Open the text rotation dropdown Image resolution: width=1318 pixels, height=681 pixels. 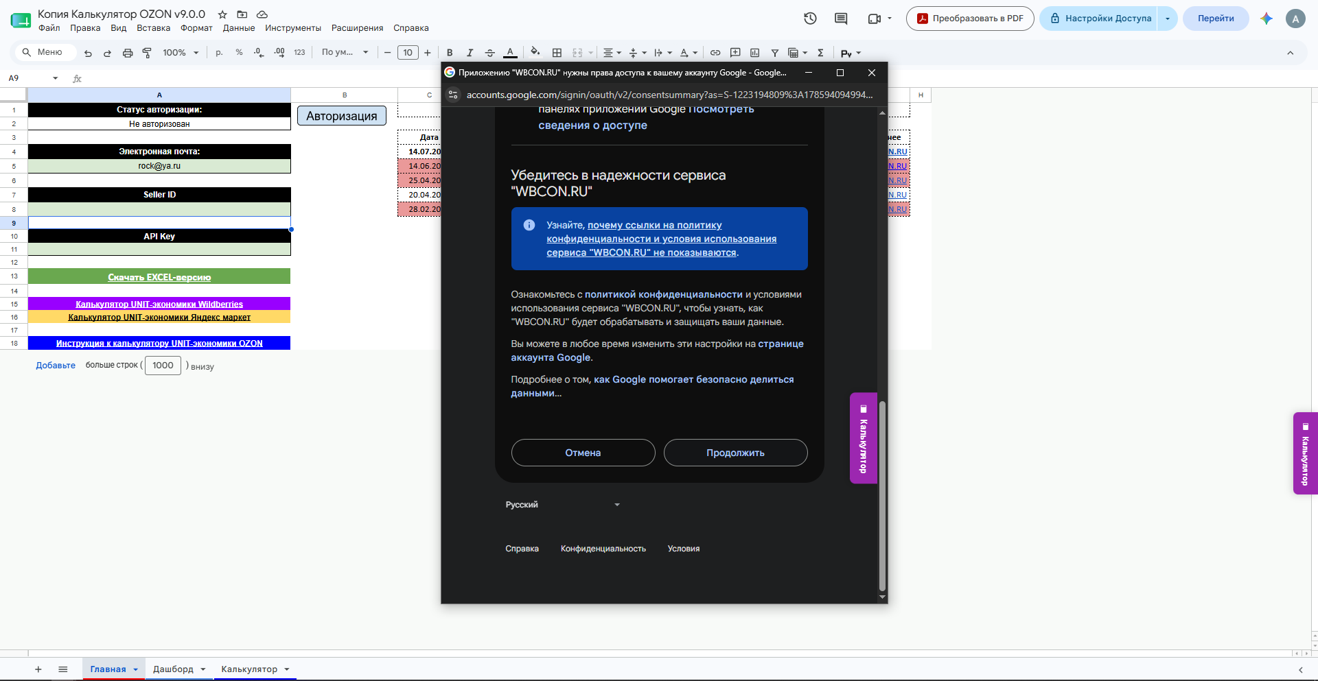(x=689, y=53)
